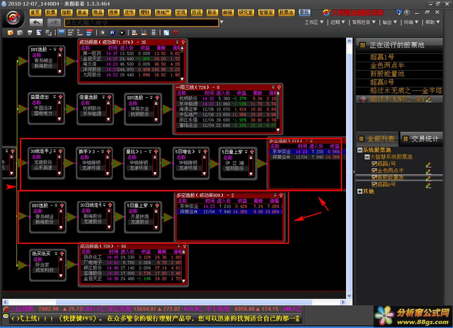453x328 pixels.
Task: Open the 智慧宝 menu button
Action: click(266, 13)
